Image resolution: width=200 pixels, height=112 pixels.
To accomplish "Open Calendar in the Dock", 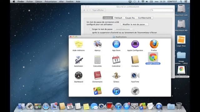I will pyautogui.click(x=70, y=106).
